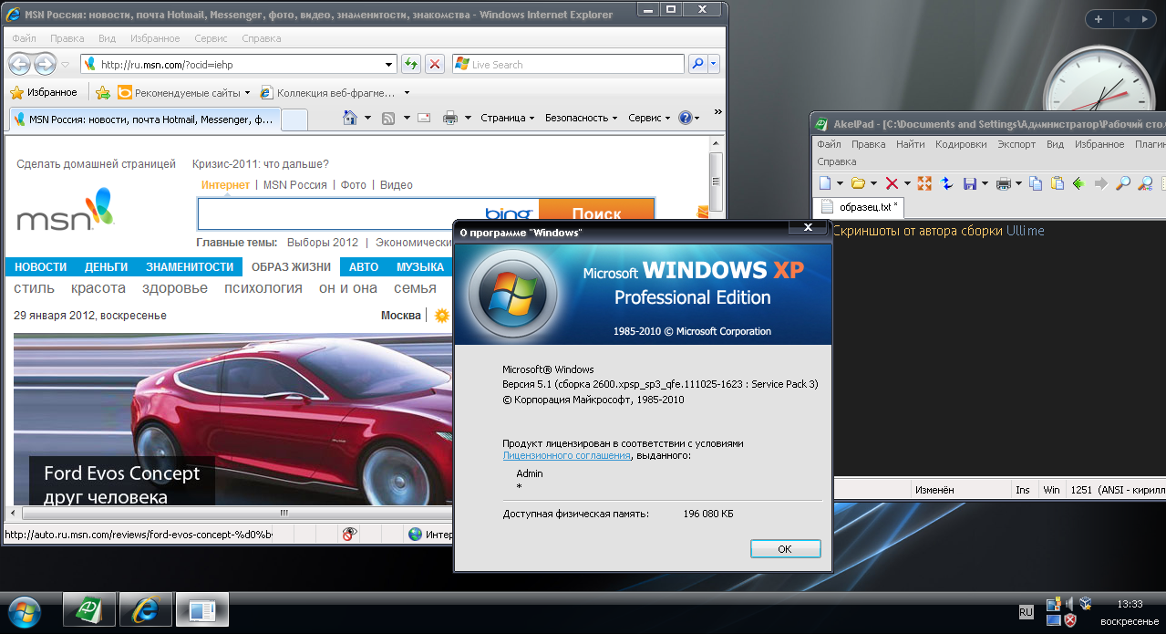Click AkelPad's Save floppy disk icon
The width and height of the screenshot is (1166, 634).
coord(970,183)
